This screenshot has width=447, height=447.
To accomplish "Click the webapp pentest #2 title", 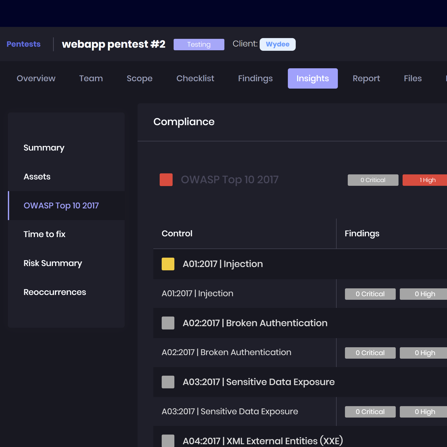I will tap(114, 44).
